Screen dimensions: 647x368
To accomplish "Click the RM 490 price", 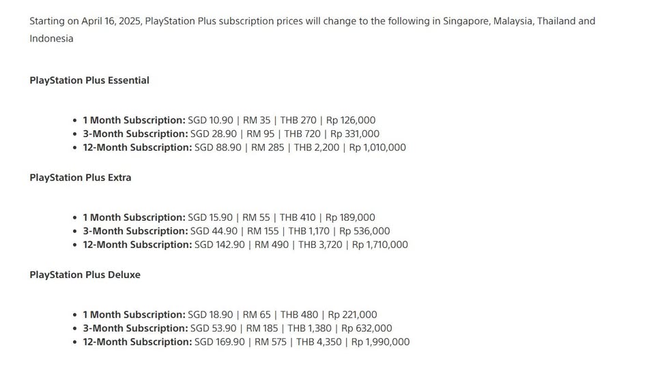I will [x=272, y=245].
